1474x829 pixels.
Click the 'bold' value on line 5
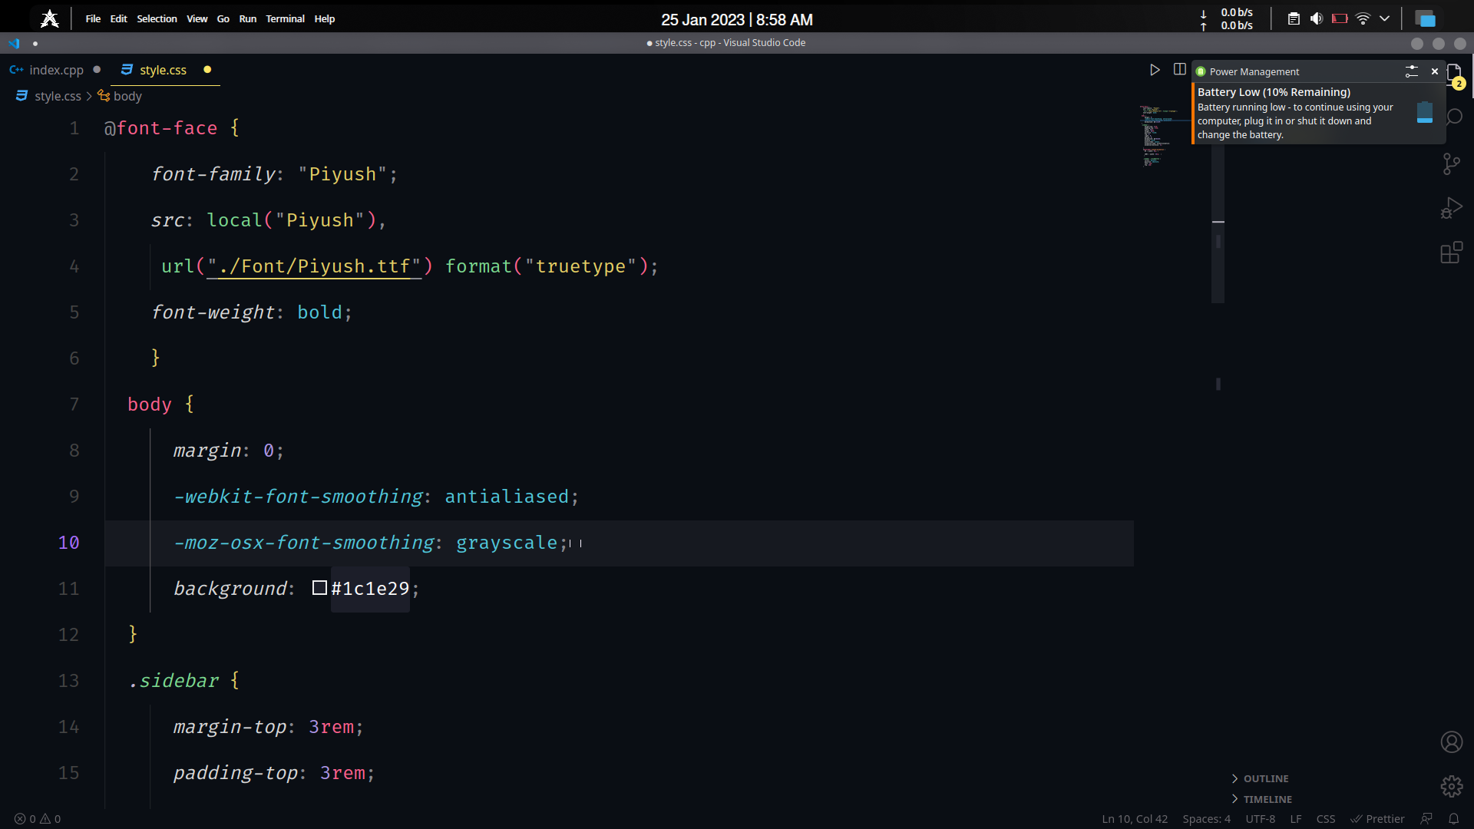tap(319, 312)
